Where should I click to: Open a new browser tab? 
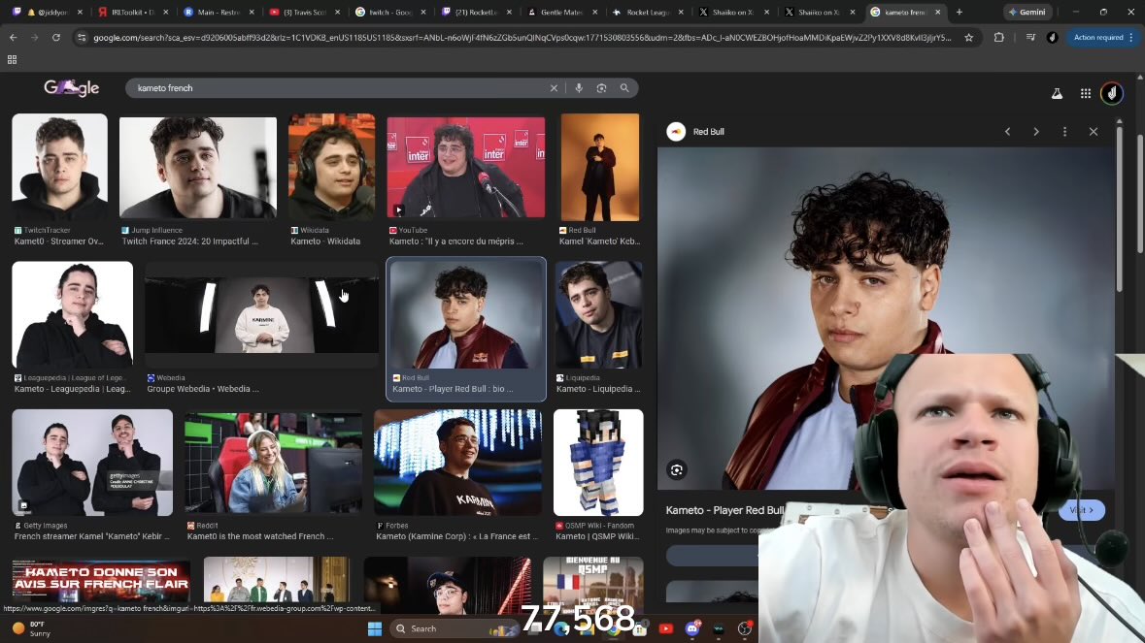959,12
